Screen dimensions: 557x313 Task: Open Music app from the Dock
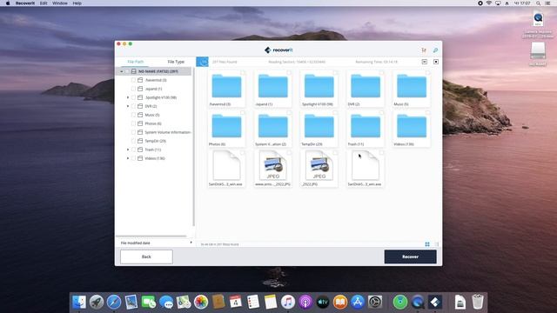click(288, 302)
